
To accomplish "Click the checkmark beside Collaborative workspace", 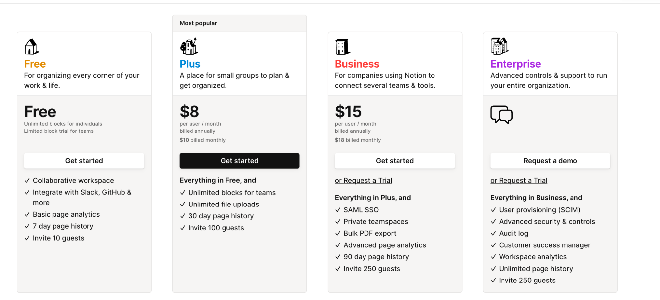I will (x=27, y=180).
